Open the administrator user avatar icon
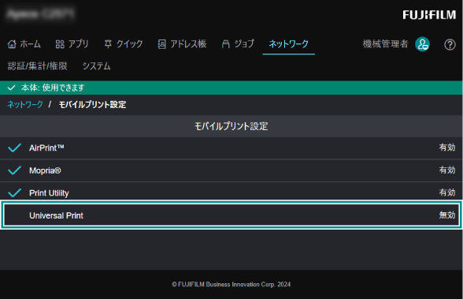Viewport: 463px width, 299px height. pyautogui.click(x=422, y=44)
